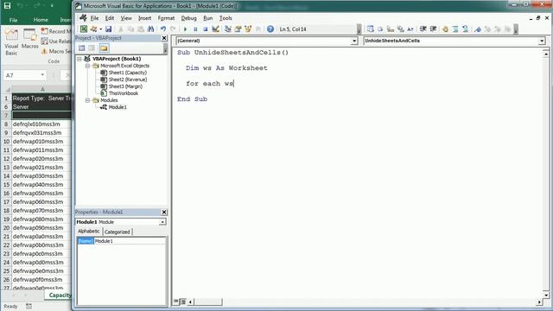Open the Tools menu
Viewport: 553px width, 311px height.
[226, 18]
